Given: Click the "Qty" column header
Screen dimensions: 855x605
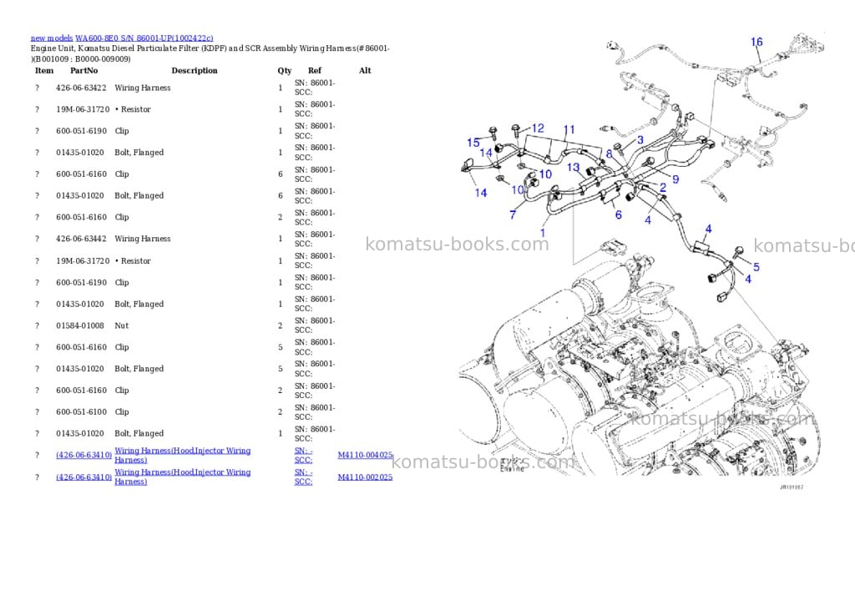Looking at the screenshot, I should pos(285,70).
